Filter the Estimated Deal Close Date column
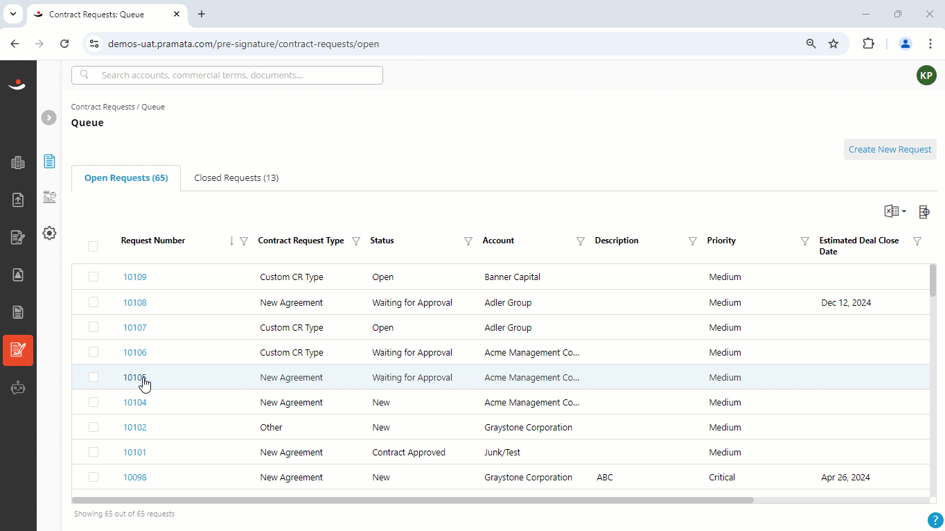Screen dimensions: 945x531 [917, 241]
